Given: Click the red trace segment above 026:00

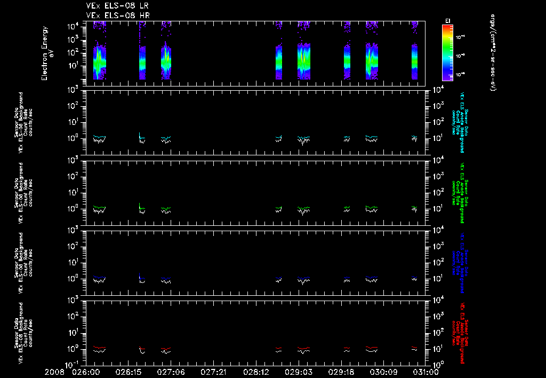Looking at the screenshot, I should tap(99, 348).
